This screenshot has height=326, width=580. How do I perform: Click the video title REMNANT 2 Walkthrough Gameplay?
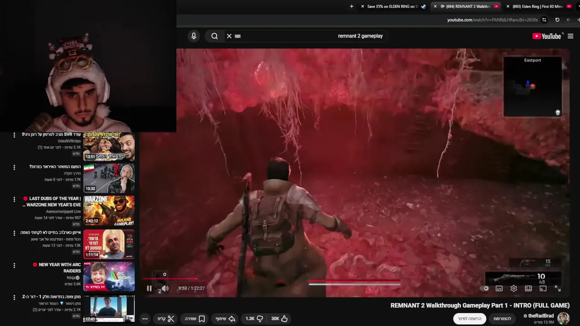480,306
